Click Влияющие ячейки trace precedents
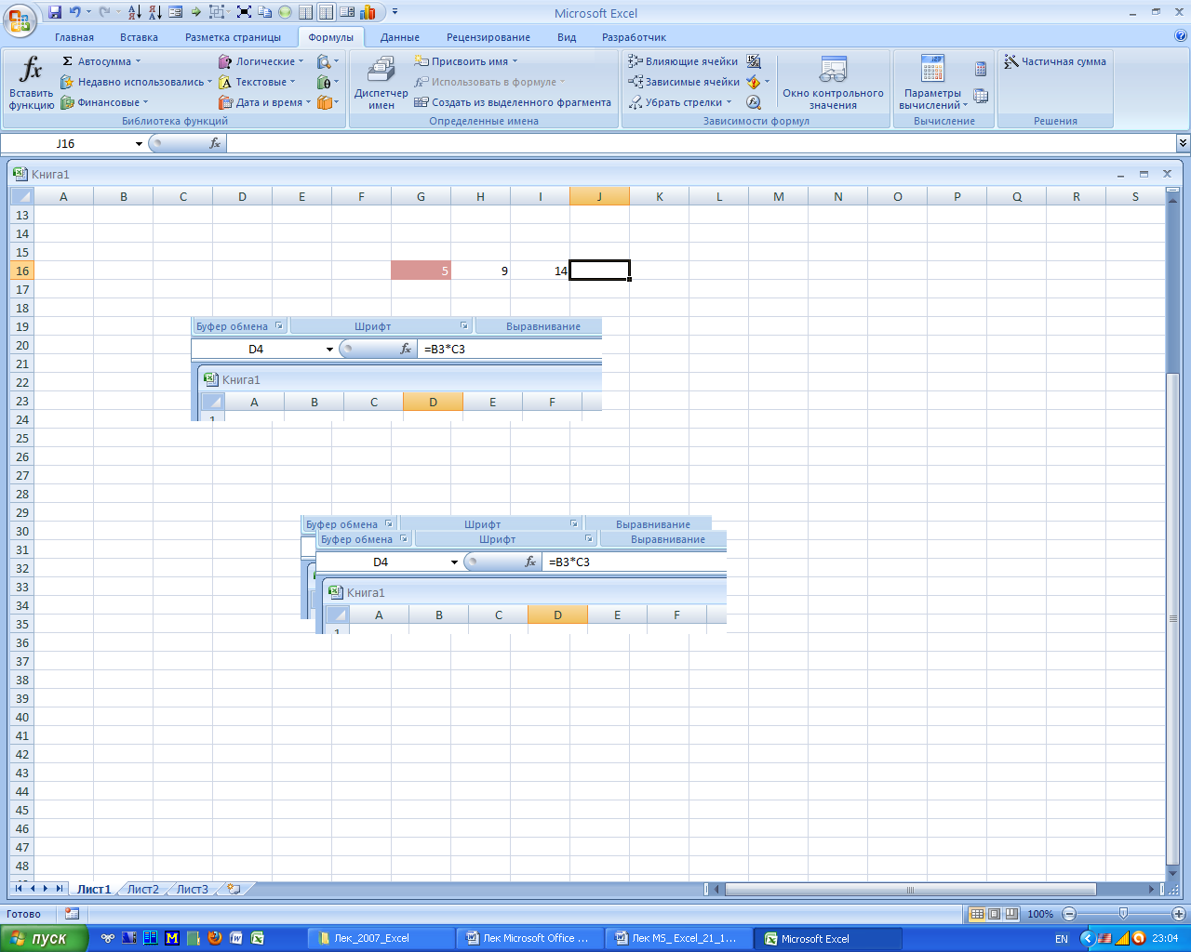The image size is (1191, 952). click(683, 61)
